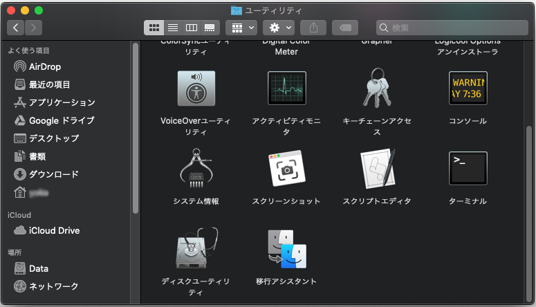Open the Script Editor app icon
This screenshot has height=307, width=536.
[x=378, y=168]
